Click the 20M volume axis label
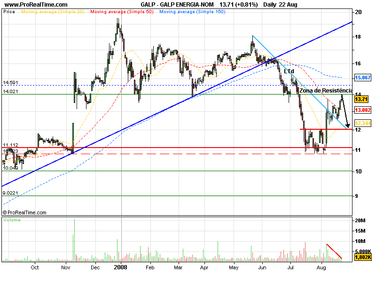 (x=360, y=220)
